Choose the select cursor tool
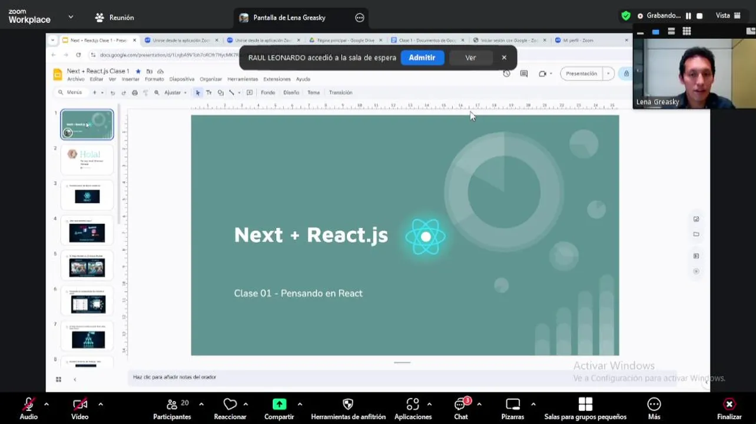Image resolution: width=756 pixels, height=424 pixels. tap(198, 92)
